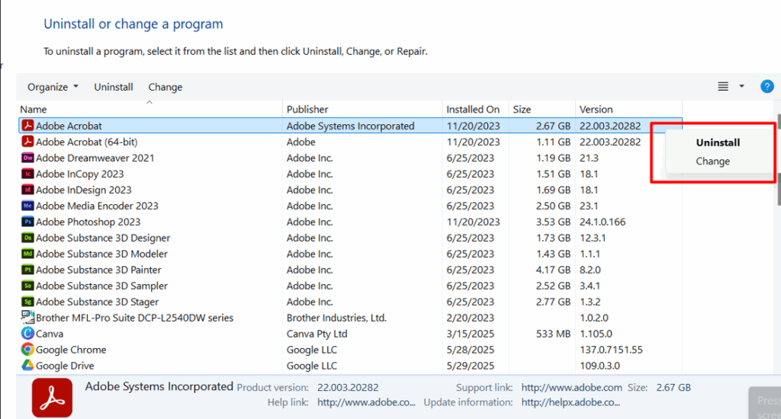The width and height of the screenshot is (781, 419).
Task: Click the Adobe InCopy 2023 icon
Action: pos(28,174)
